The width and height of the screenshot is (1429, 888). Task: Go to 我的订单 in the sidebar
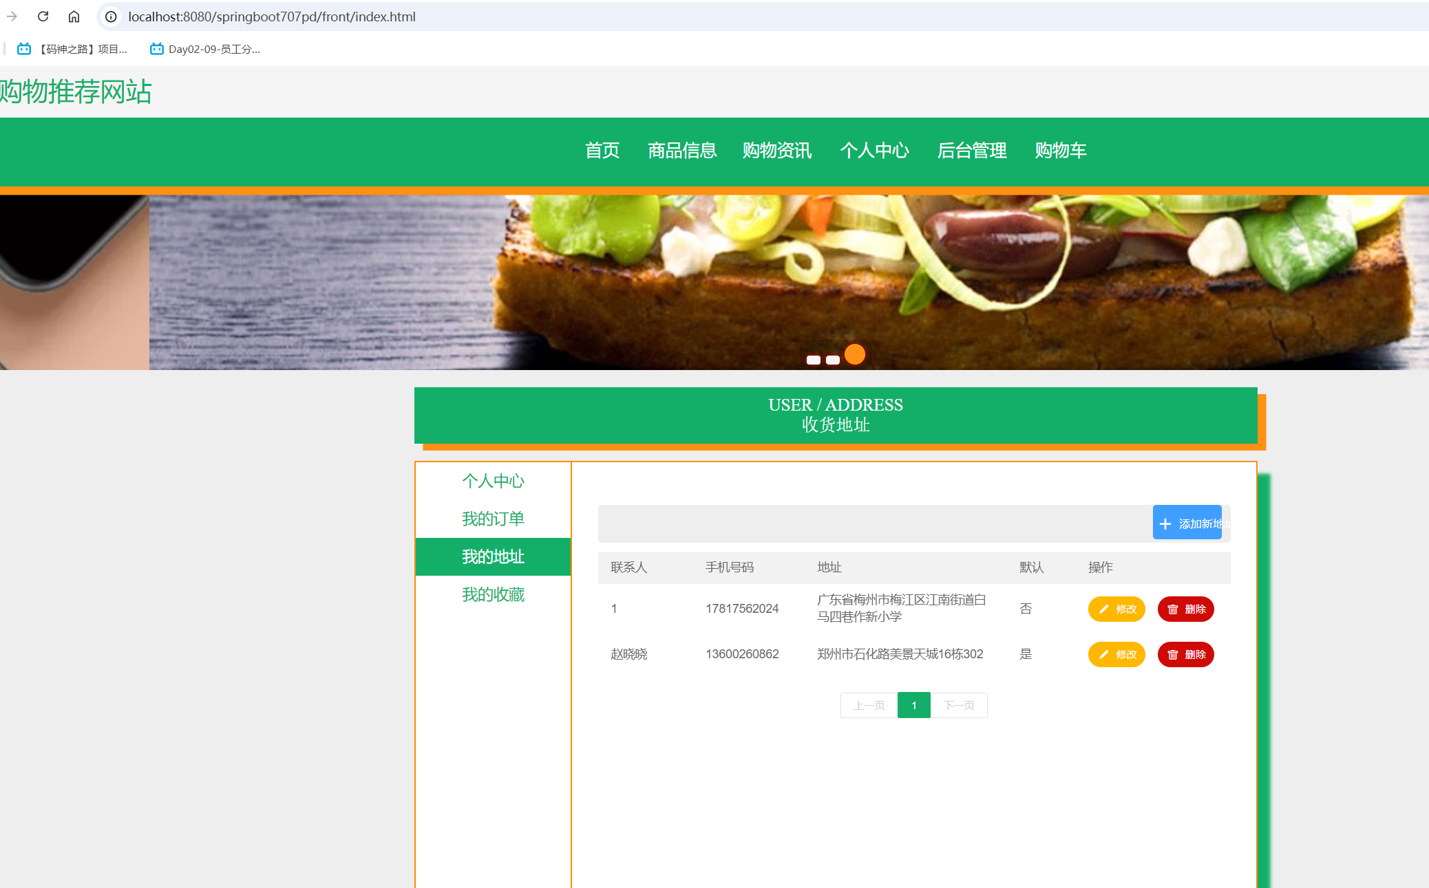pos(493,519)
